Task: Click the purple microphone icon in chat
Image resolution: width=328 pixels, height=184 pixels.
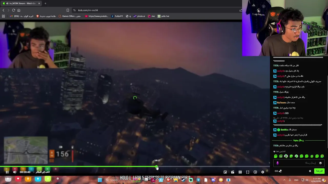Action: click(x=277, y=163)
